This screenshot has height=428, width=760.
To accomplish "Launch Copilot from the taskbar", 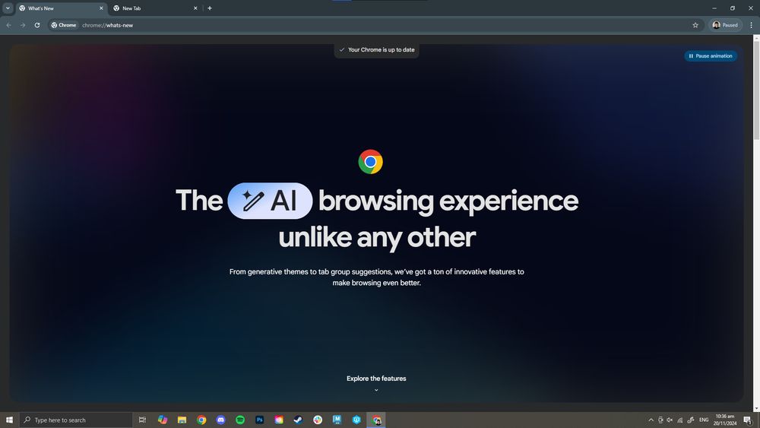I will click(163, 420).
